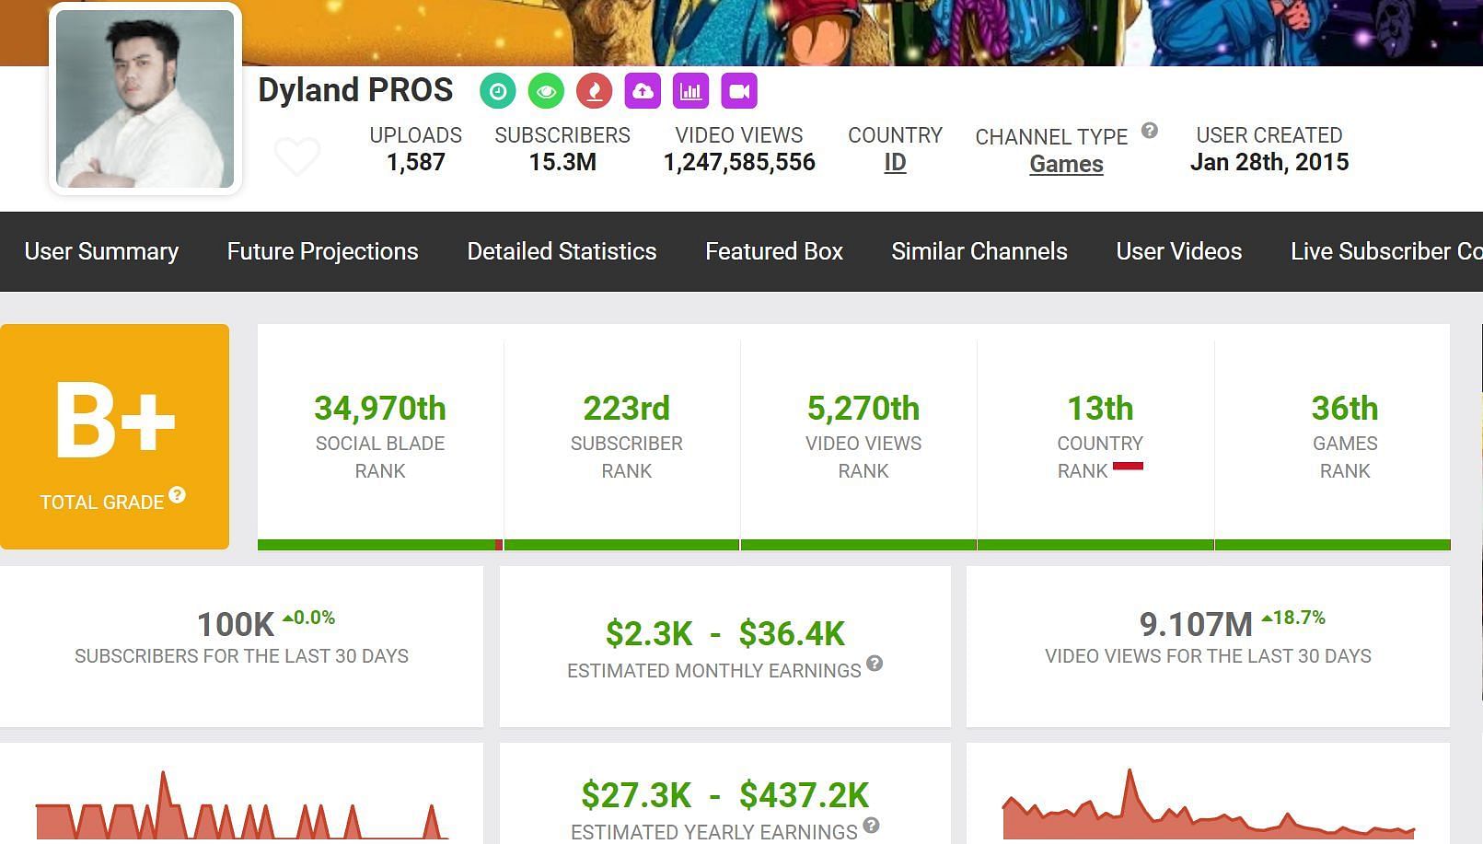Click the purple cloud upload icon
1483x844 pixels.
[x=643, y=91]
